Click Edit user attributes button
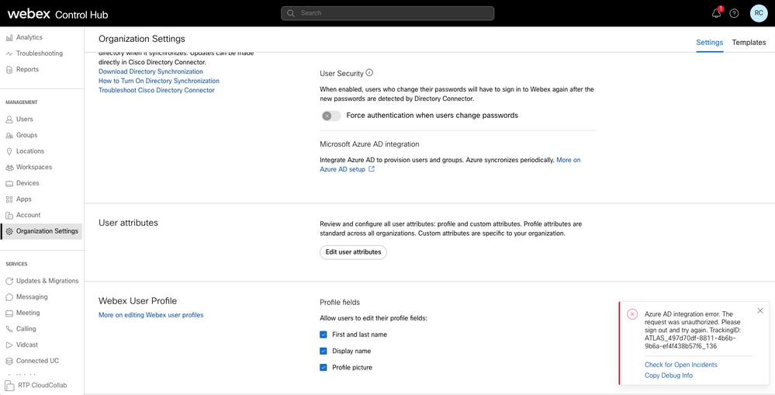This screenshot has width=775, height=395. click(x=353, y=252)
